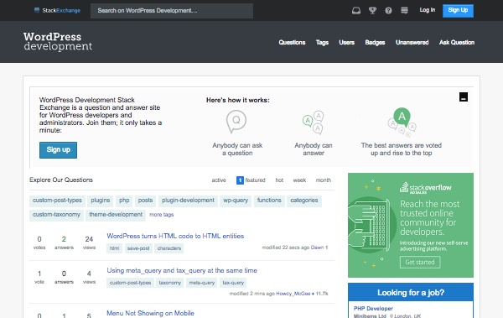This screenshot has width=503, height=318.
Task: Focus the Search on WordPress Development field
Action: (x=172, y=11)
